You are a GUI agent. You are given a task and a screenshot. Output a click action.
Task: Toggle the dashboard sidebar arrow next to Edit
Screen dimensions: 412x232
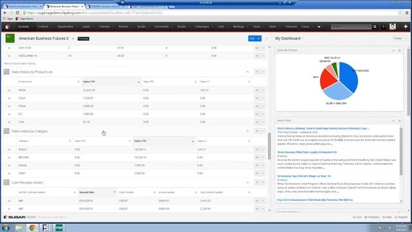tap(266, 39)
